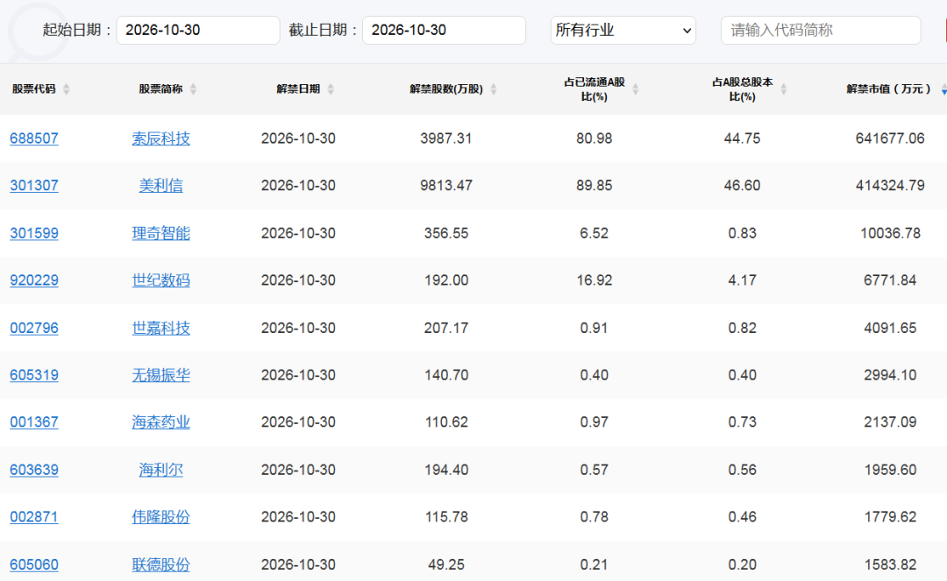Open stock code 002796 link
The image size is (947, 581).
coord(34,328)
